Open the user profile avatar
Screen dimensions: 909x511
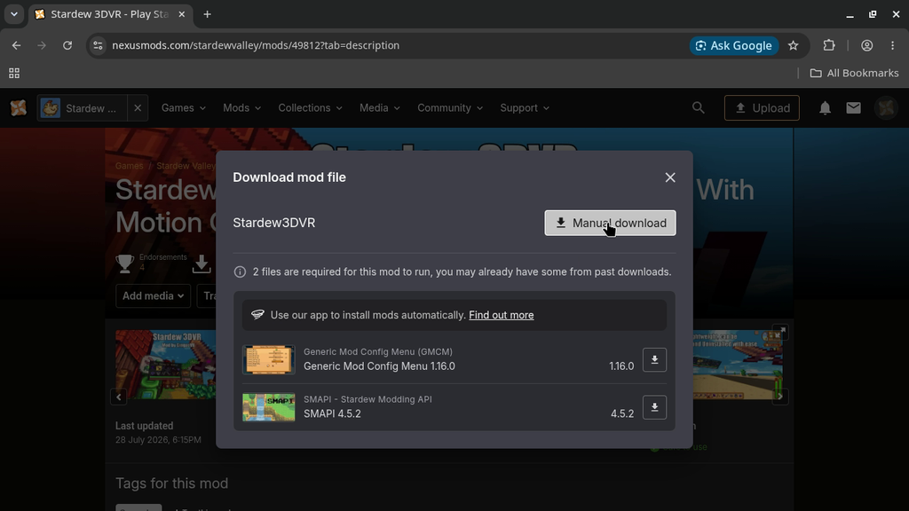pos(886,107)
